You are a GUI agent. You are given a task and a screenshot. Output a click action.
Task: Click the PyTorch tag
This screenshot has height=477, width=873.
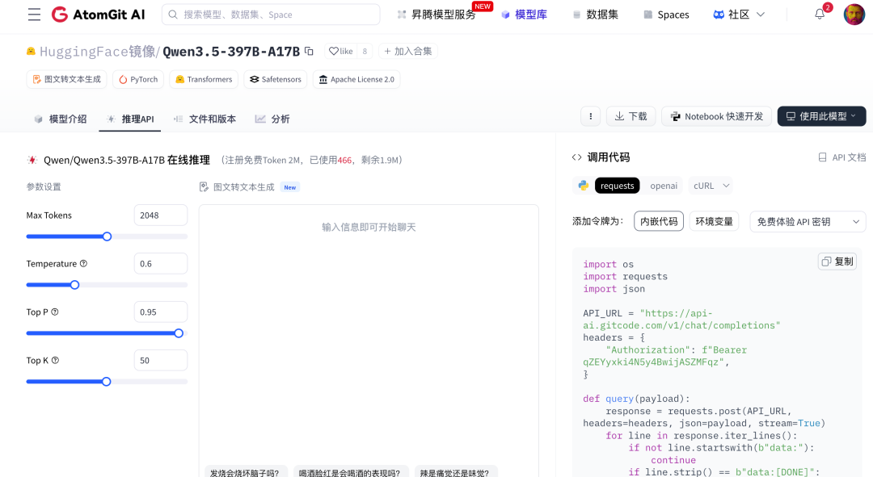(138, 79)
